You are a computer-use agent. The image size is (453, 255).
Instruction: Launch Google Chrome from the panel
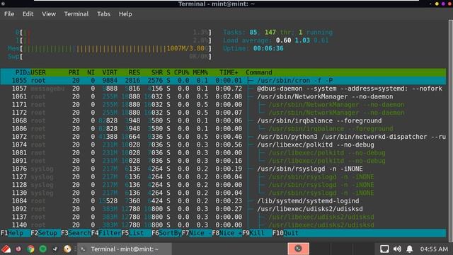(x=30, y=249)
